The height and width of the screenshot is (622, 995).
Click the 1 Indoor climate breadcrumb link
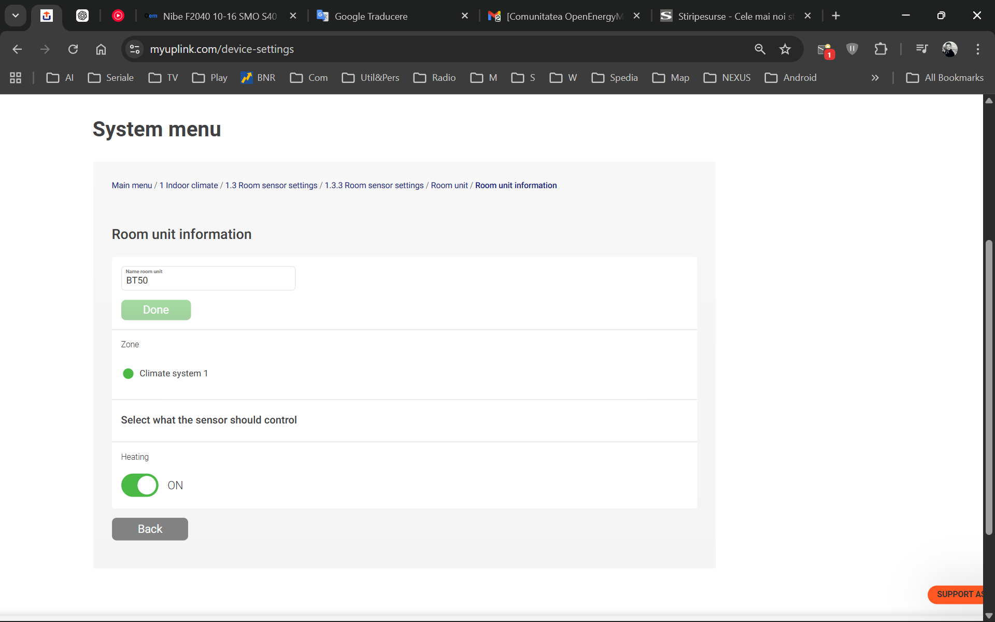point(189,186)
